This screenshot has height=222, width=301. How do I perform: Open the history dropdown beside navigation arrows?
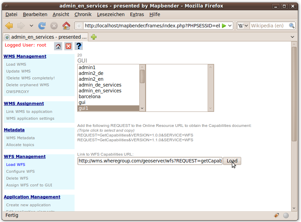(x=31, y=26)
